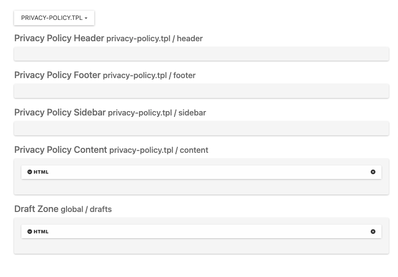Click the HTML label in the Draft Zone widget
The image size is (398, 277).
tap(41, 232)
